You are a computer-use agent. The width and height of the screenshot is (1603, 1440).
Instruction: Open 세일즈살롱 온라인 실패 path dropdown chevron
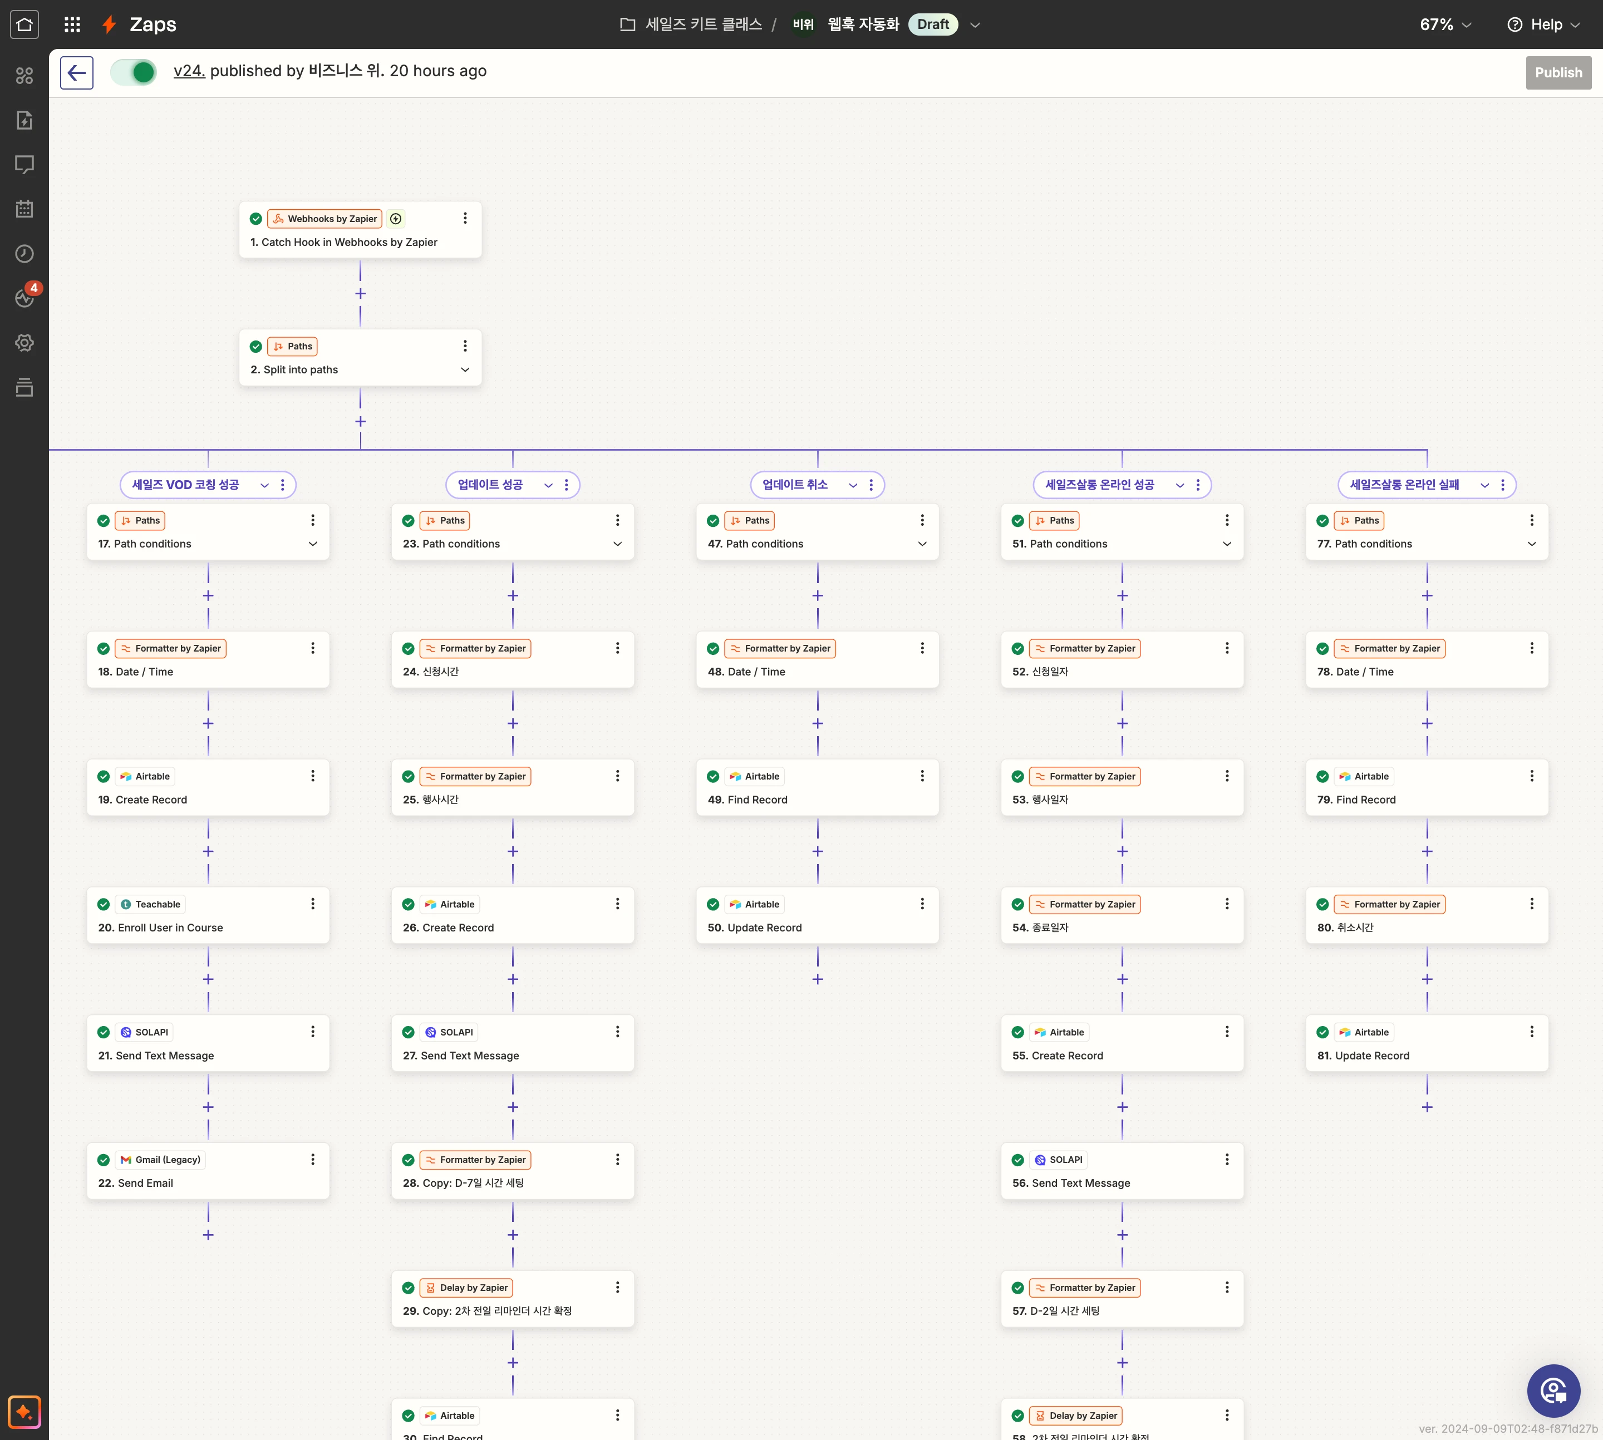tap(1485, 485)
